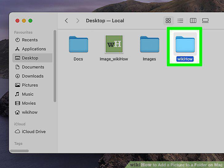The height and width of the screenshot is (168, 224).
Task: Click the Music note icon
Action: (17, 94)
